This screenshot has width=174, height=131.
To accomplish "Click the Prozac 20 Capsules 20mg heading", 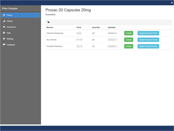I will point(68,10).
